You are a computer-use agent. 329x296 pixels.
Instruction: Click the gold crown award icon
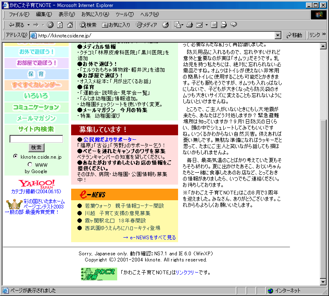(x=14, y=204)
